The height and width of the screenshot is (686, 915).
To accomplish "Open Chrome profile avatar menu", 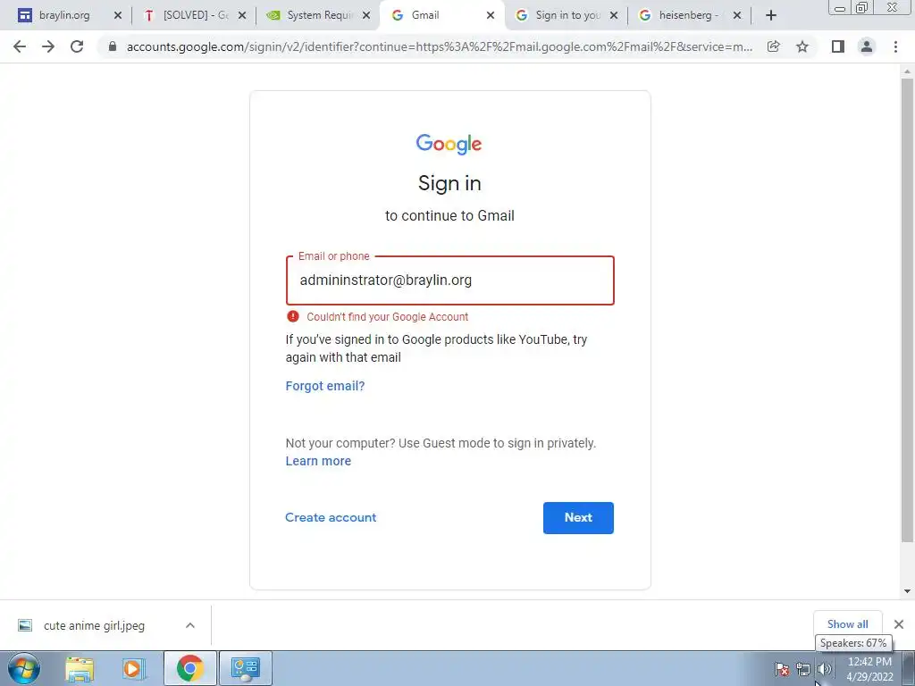I will click(x=867, y=46).
